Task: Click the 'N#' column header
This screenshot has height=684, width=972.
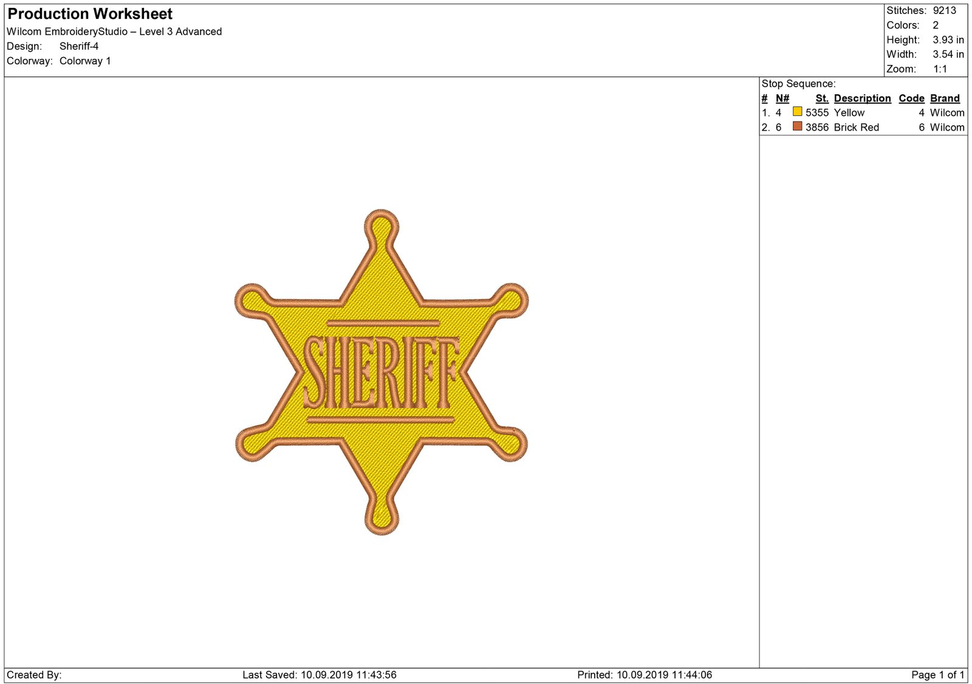Action: 782,98
